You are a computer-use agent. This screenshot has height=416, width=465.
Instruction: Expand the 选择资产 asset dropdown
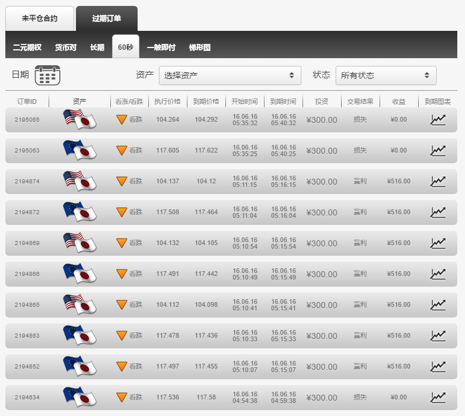pyautogui.click(x=230, y=75)
